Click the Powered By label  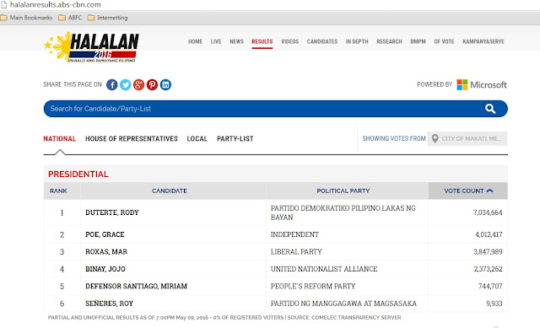[x=435, y=84]
